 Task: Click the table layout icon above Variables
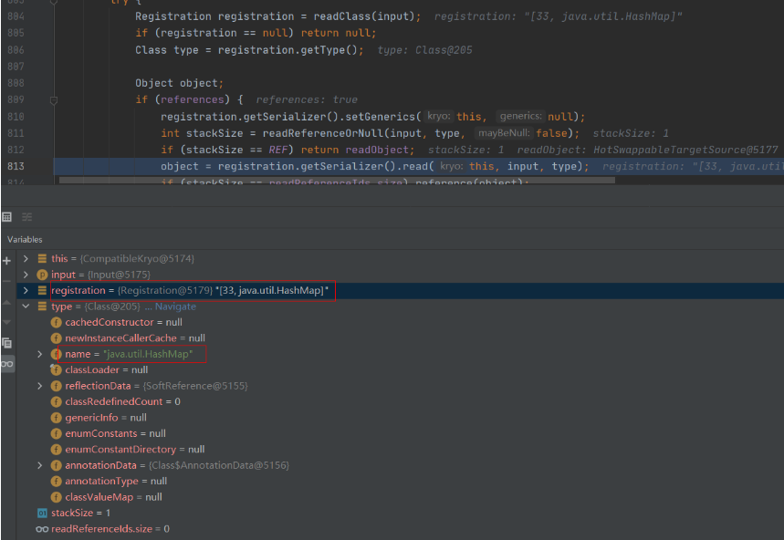coord(7,217)
